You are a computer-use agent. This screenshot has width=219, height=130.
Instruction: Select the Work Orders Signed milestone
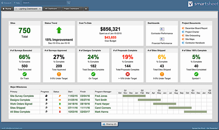point(21,104)
